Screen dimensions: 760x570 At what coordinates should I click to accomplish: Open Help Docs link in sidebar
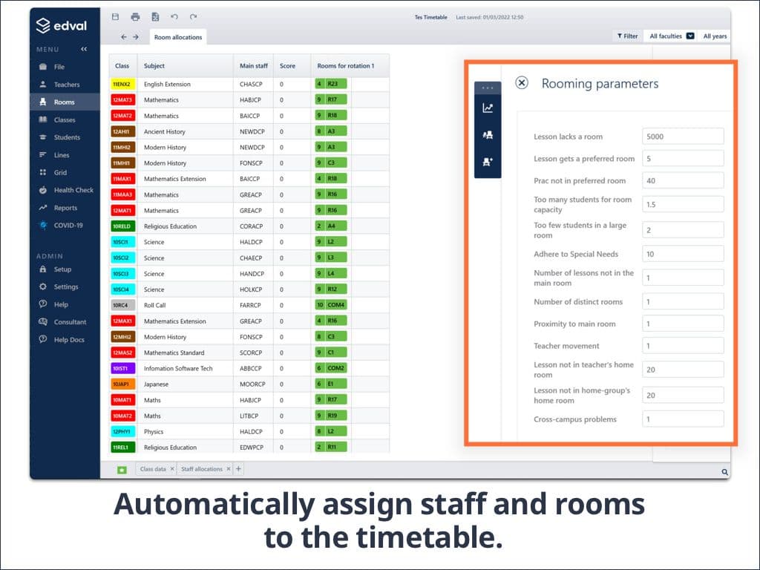click(69, 340)
